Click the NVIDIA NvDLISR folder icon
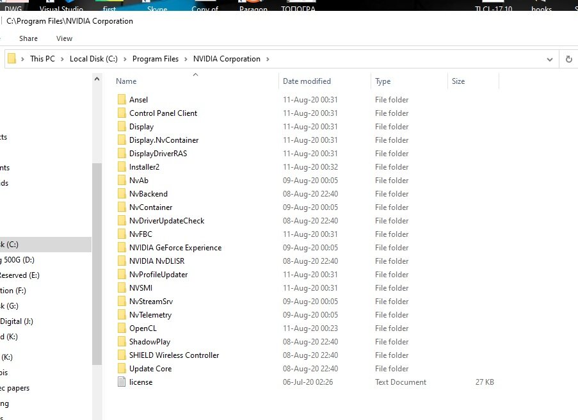This screenshot has width=578, height=420. click(122, 261)
